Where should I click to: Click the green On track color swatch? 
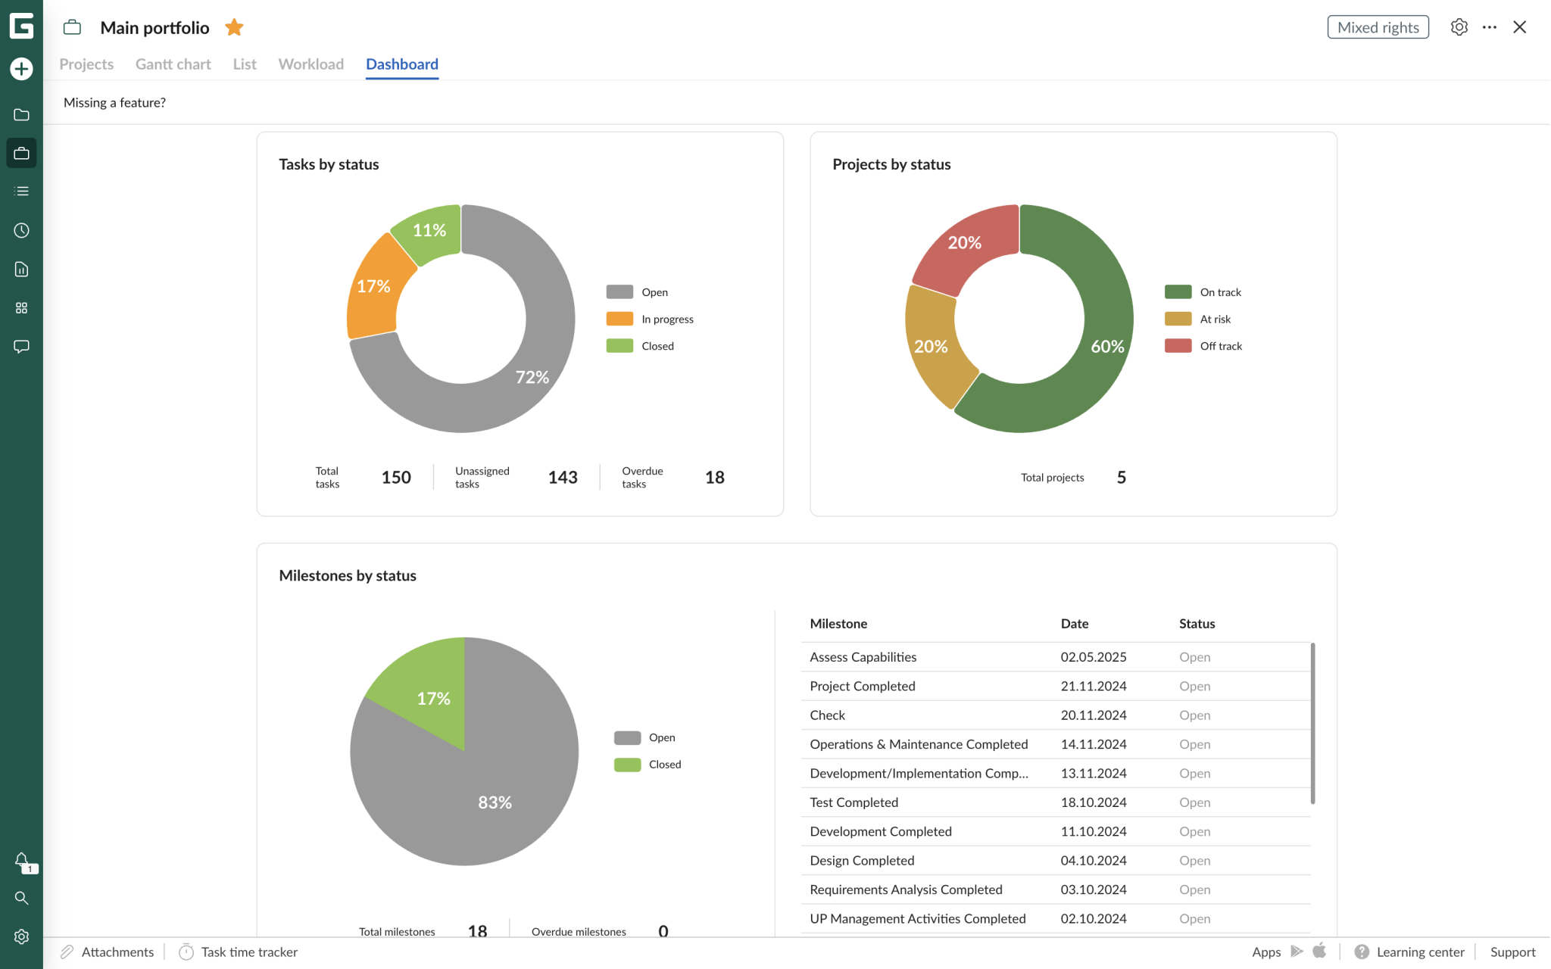pyautogui.click(x=1177, y=291)
